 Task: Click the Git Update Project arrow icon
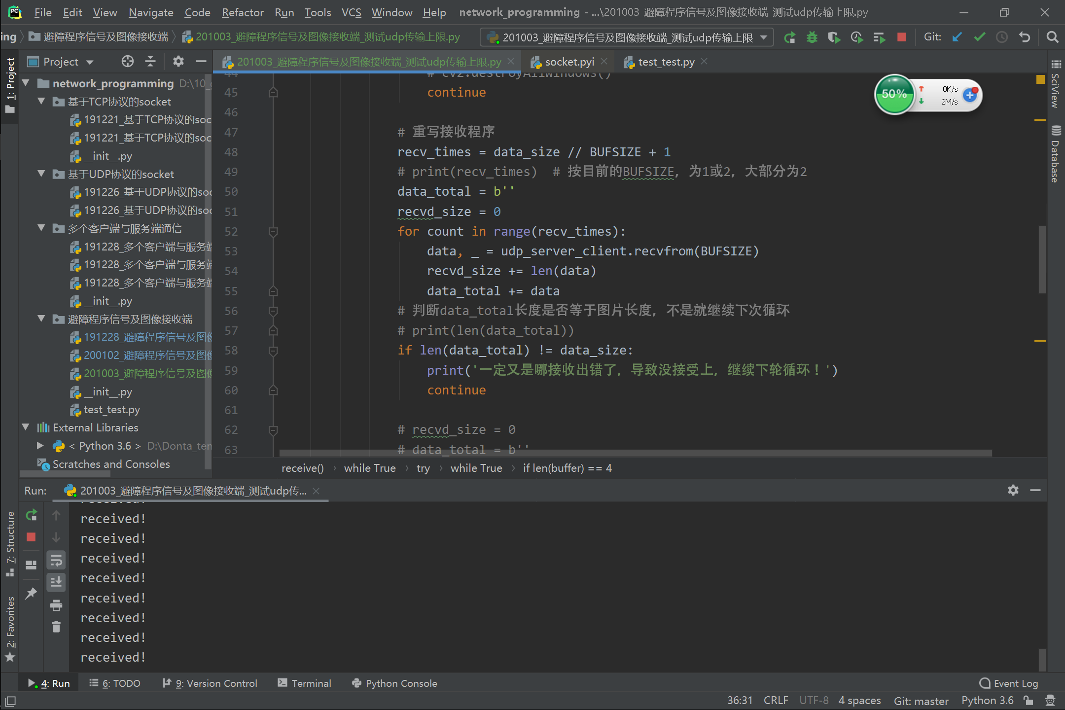tap(957, 37)
